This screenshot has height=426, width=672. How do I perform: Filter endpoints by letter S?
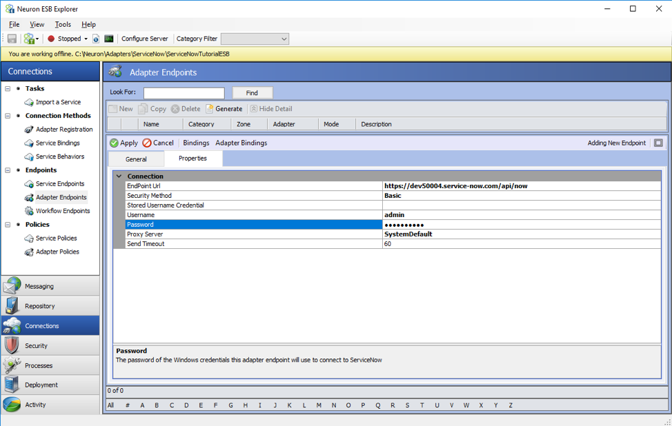click(x=407, y=405)
